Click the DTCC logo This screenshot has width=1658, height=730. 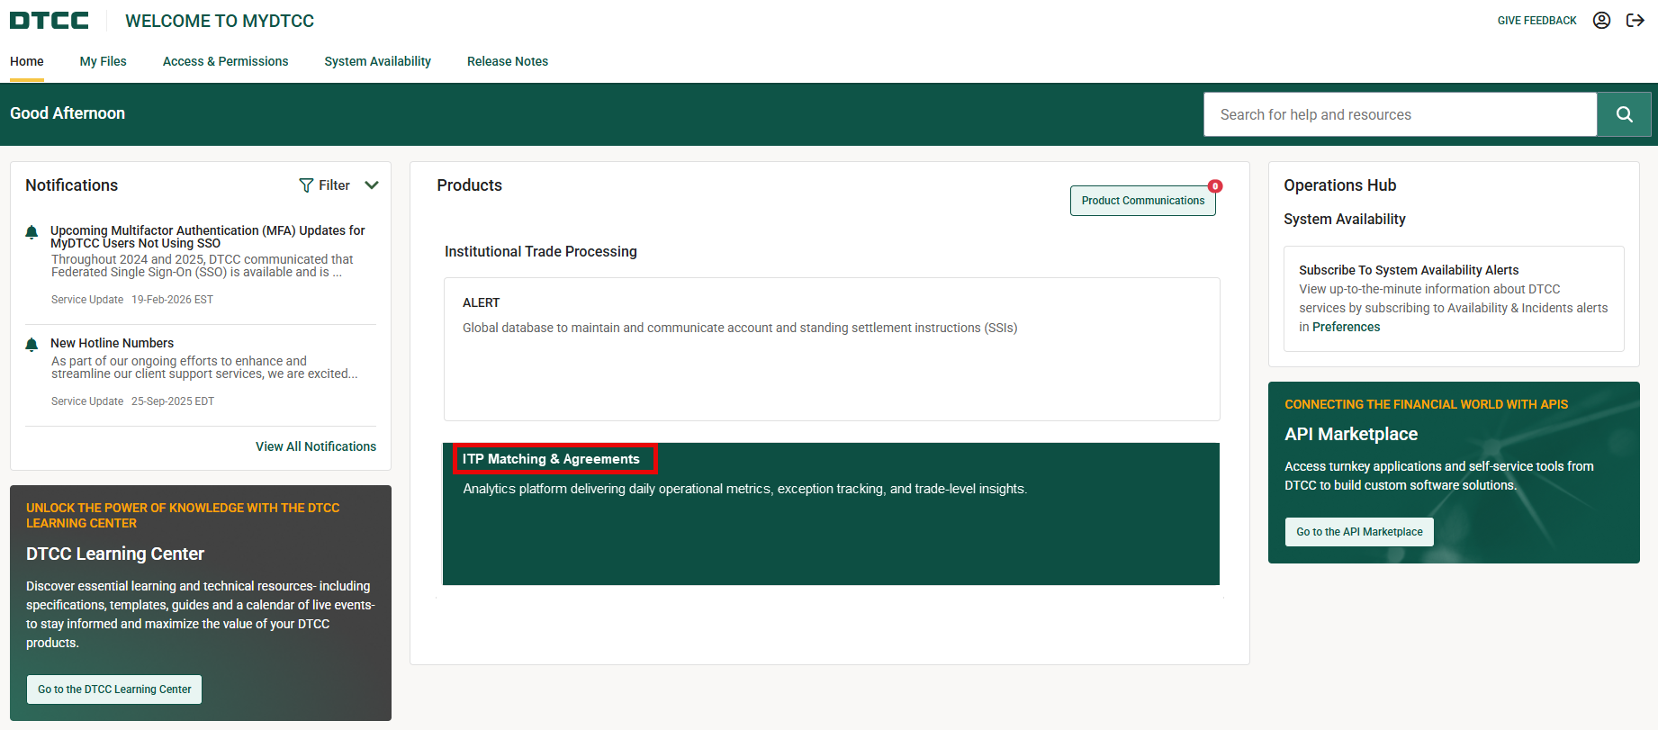tap(50, 21)
